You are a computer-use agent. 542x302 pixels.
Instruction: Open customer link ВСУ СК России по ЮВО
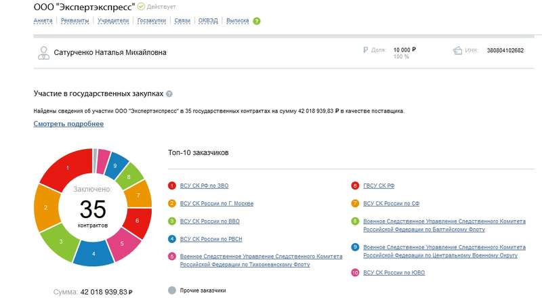pyautogui.click(x=394, y=273)
